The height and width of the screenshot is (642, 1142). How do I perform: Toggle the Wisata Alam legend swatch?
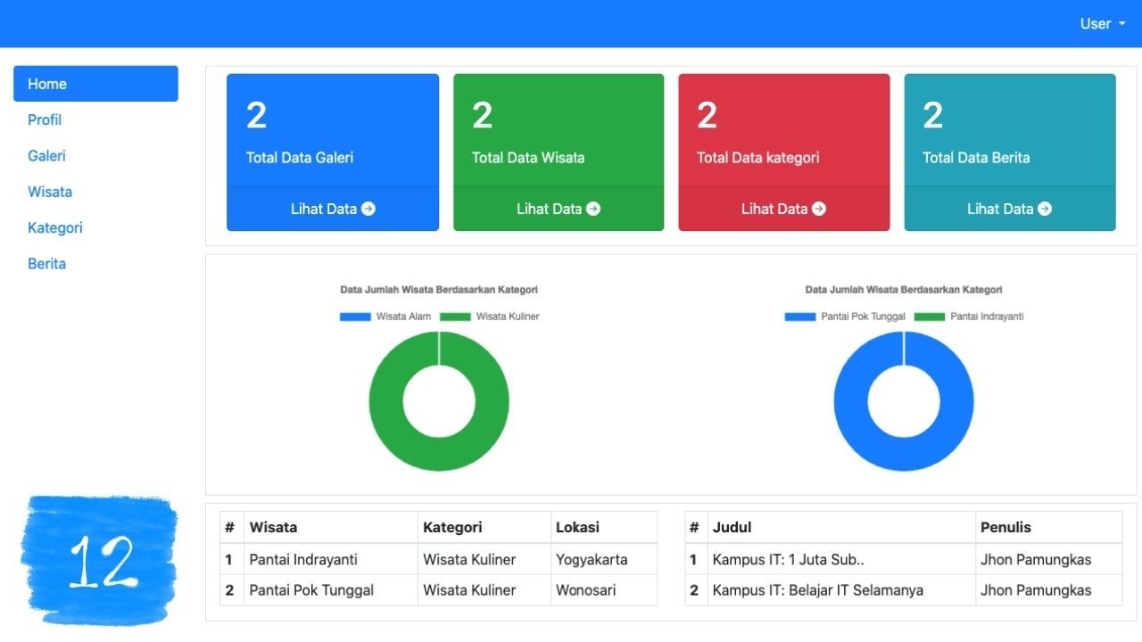355,317
